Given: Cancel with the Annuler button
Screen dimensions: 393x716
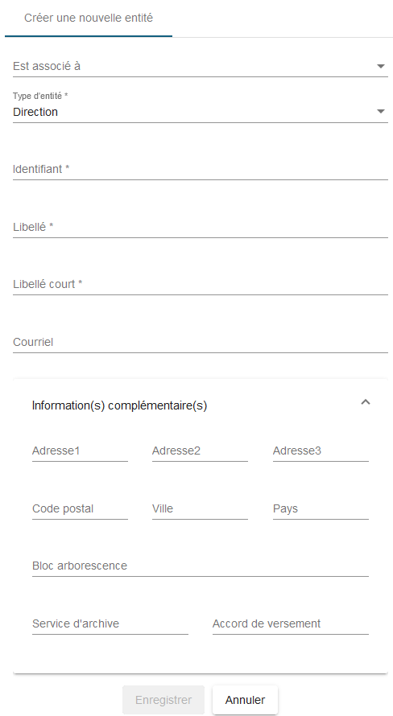Looking at the screenshot, I should point(245,700).
